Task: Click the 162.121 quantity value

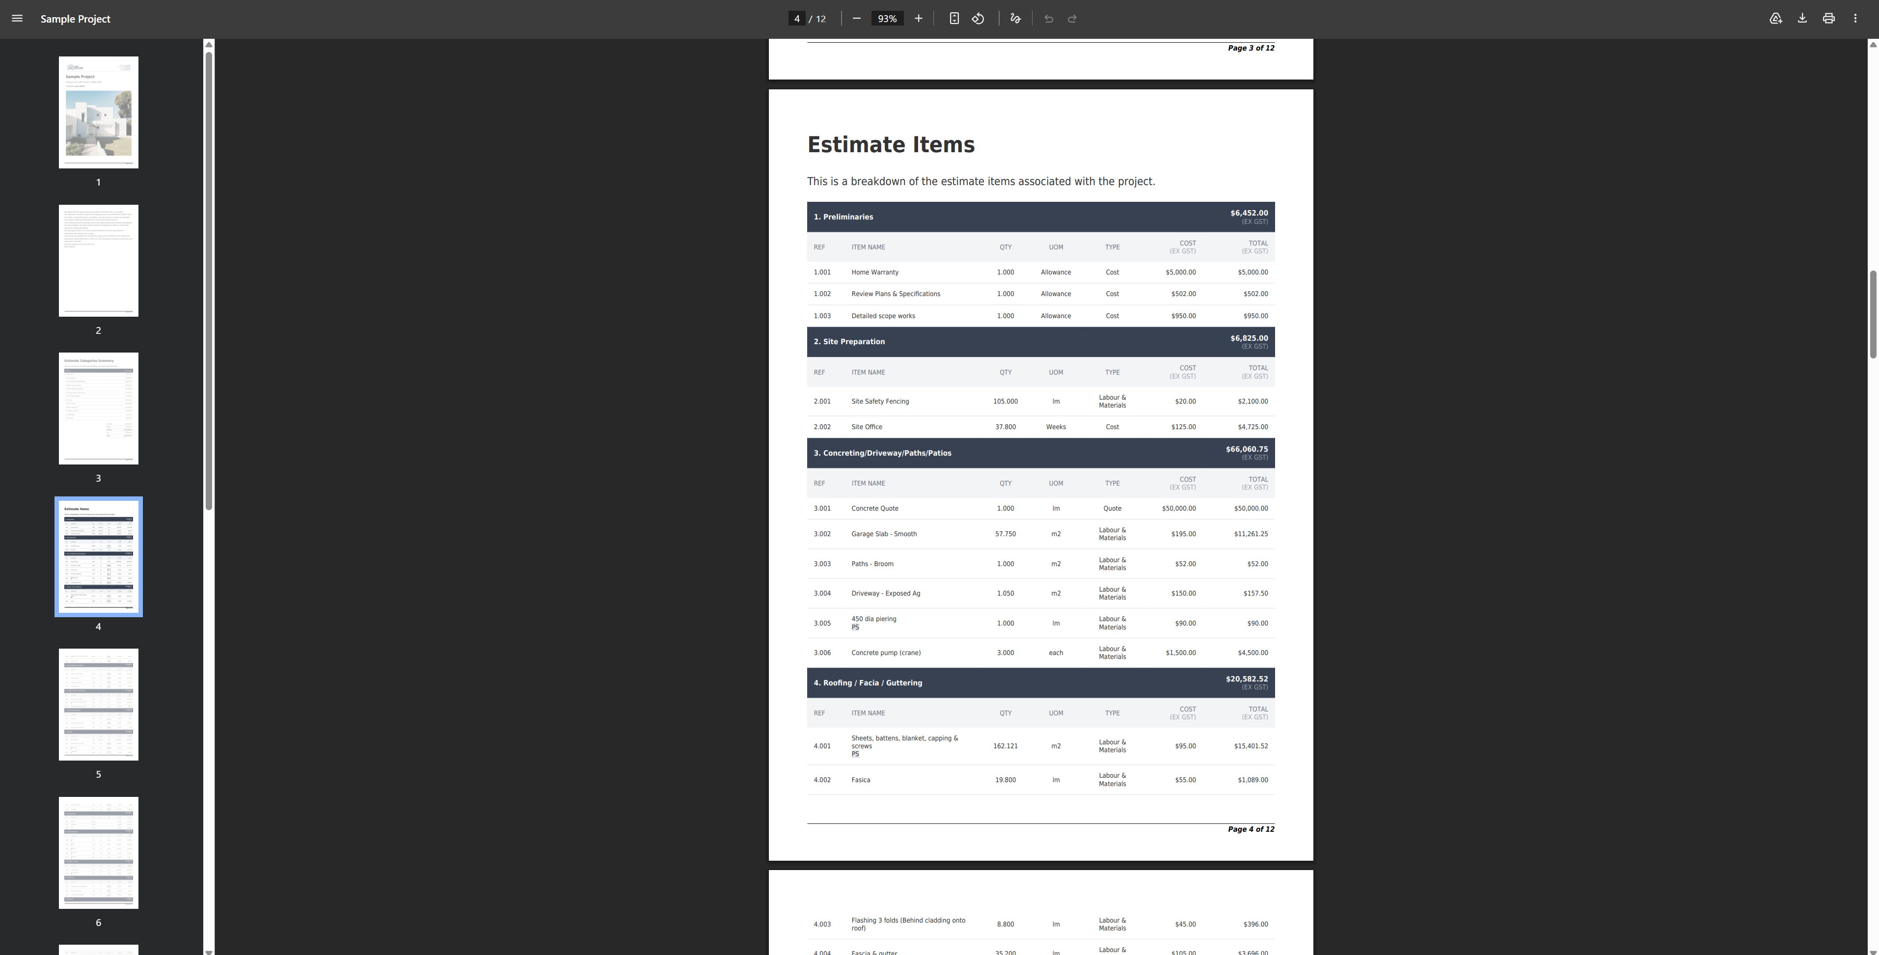Action: point(1005,746)
